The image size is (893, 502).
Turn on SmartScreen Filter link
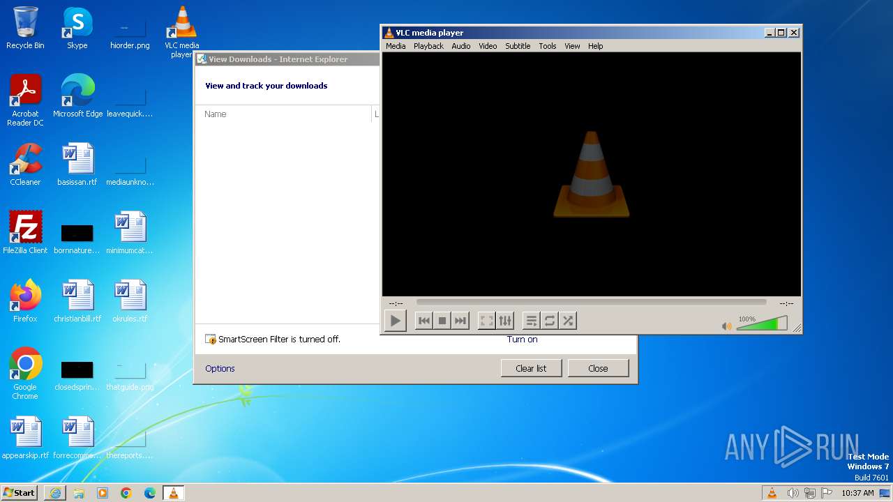coord(522,340)
